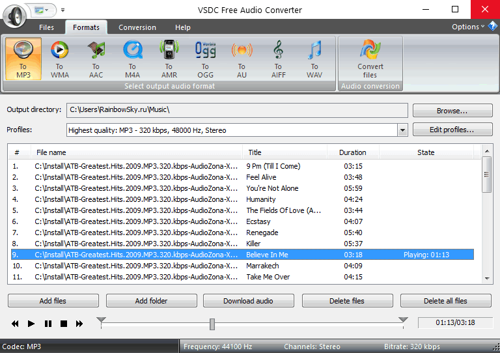Screen dimensions: 500x353
Task: Click the file list scroll down arrow
Action: [x=486, y=278]
